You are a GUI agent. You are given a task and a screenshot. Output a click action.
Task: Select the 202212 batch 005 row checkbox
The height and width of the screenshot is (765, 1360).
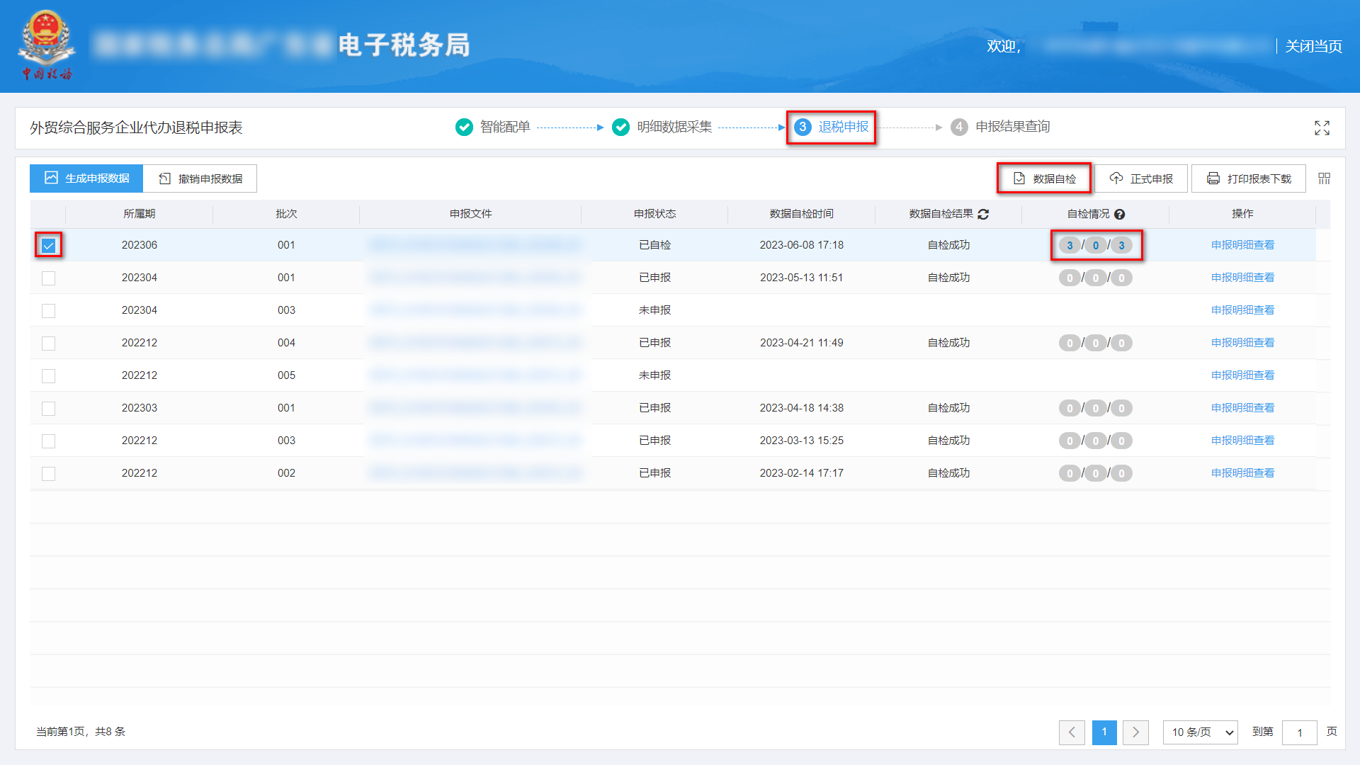(48, 376)
